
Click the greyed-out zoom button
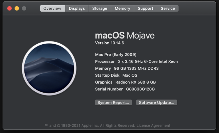point(24,8)
